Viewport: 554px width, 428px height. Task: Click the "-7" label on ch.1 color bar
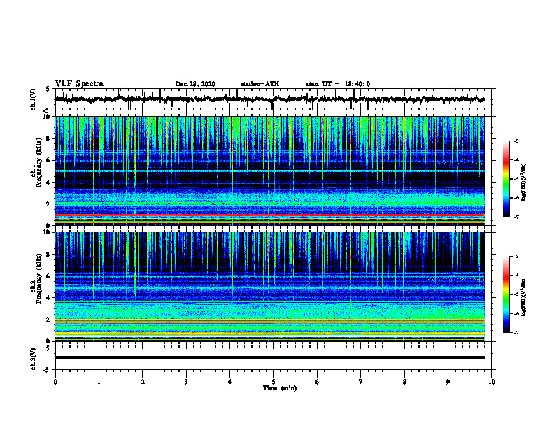pyautogui.click(x=516, y=217)
